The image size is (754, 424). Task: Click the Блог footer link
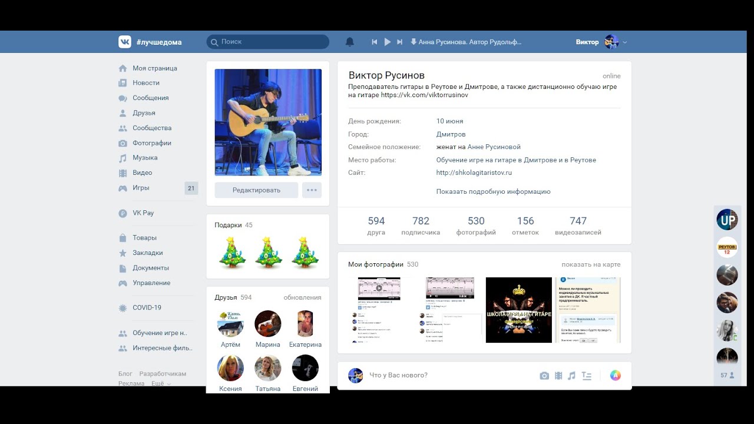pyautogui.click(x=125, y=374)
